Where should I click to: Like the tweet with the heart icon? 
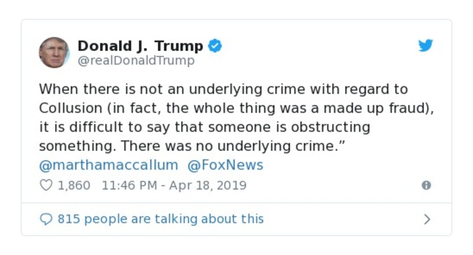tap(46, 185)
